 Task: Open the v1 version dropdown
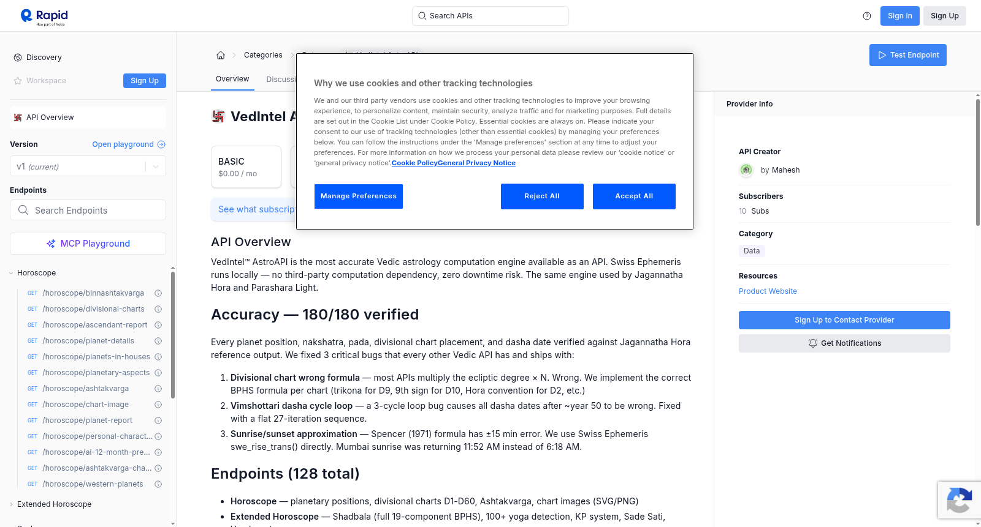click(88, 166)
